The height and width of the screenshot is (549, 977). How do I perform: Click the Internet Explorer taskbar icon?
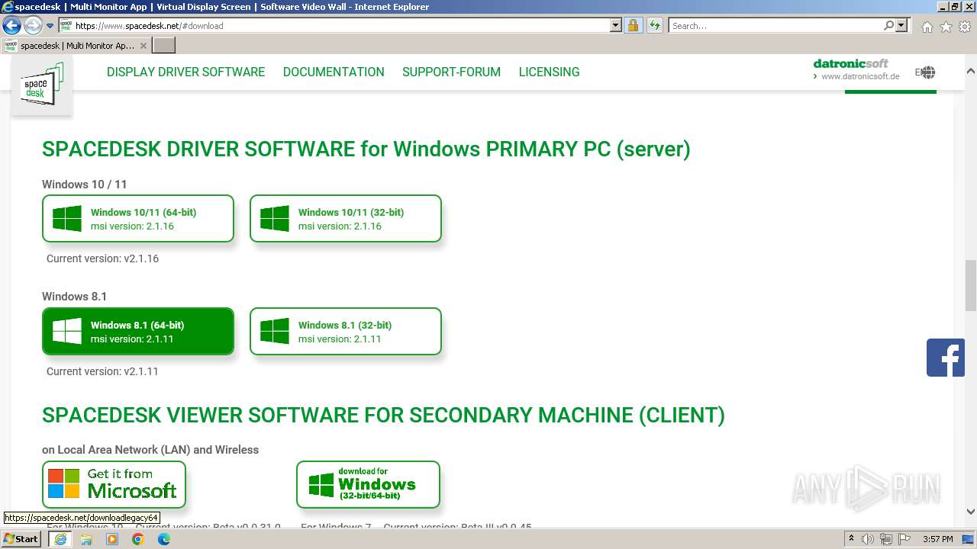point(60,539)
